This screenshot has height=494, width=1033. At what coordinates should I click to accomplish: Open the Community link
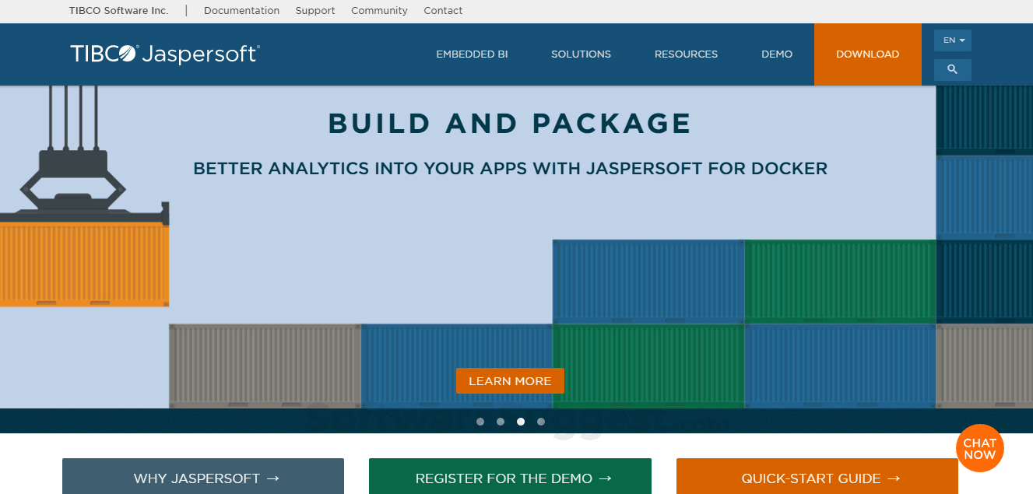(379, 11)
